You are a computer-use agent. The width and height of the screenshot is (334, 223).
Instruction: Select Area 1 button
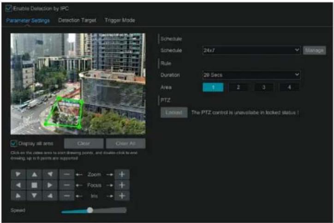tap(213, 87)
